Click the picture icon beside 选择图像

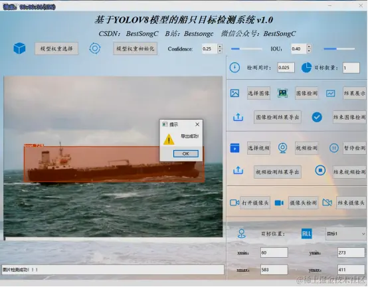click(x=234, y=93)
